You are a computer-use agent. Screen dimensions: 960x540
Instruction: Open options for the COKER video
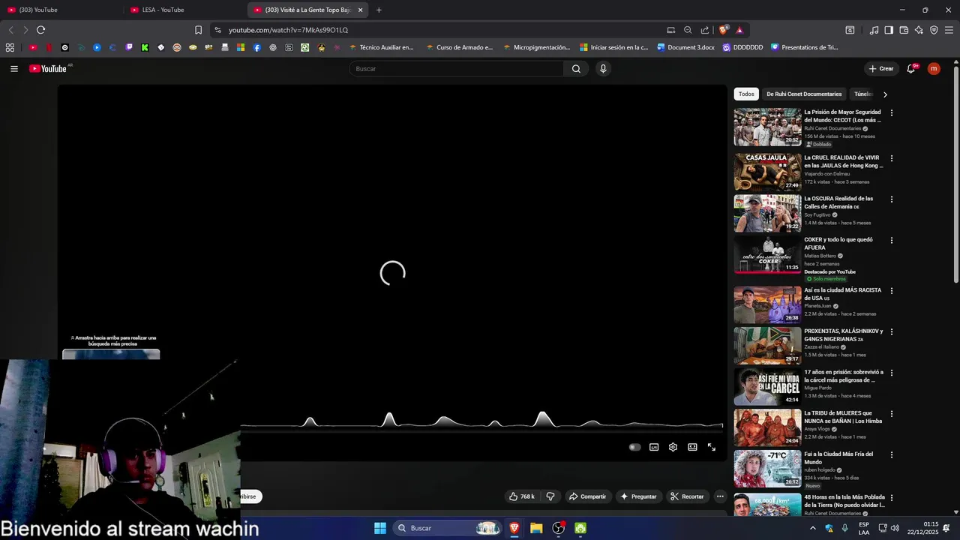pos(892,240)
